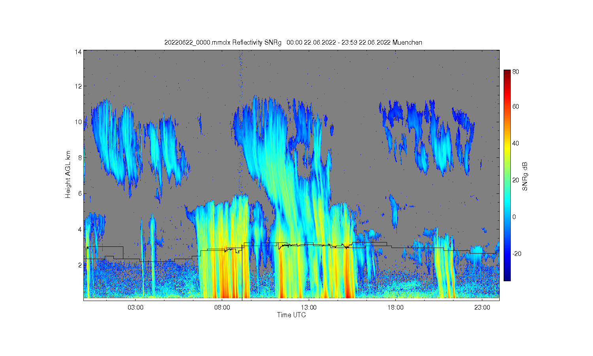This screenshot has width=593, height=356.
Task: Click the height tick label 10
Action: click(79, 122)
